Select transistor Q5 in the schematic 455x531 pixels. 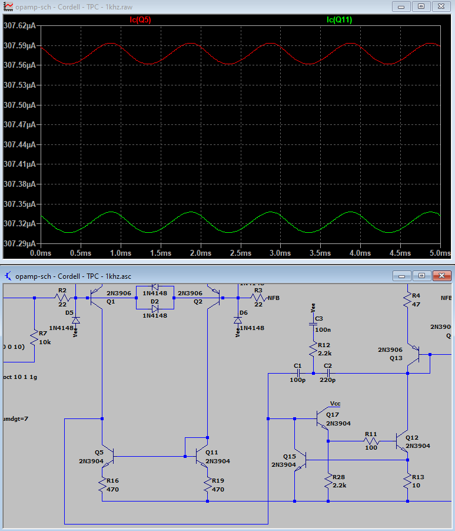pyautogui.click(x=108, y=457)
